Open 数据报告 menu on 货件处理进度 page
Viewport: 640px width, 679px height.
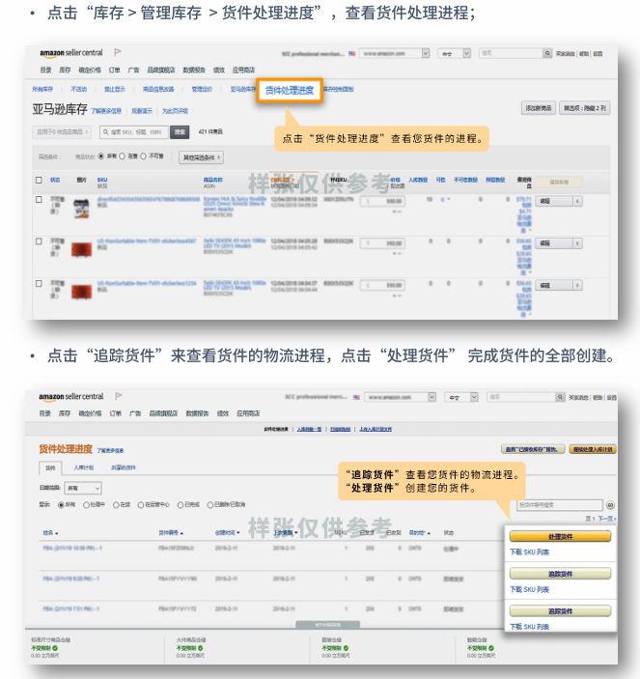(197, 413)
